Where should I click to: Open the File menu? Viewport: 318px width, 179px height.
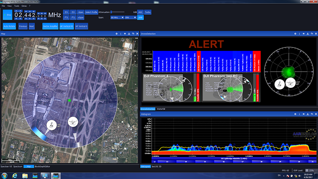tap(3, 6)
